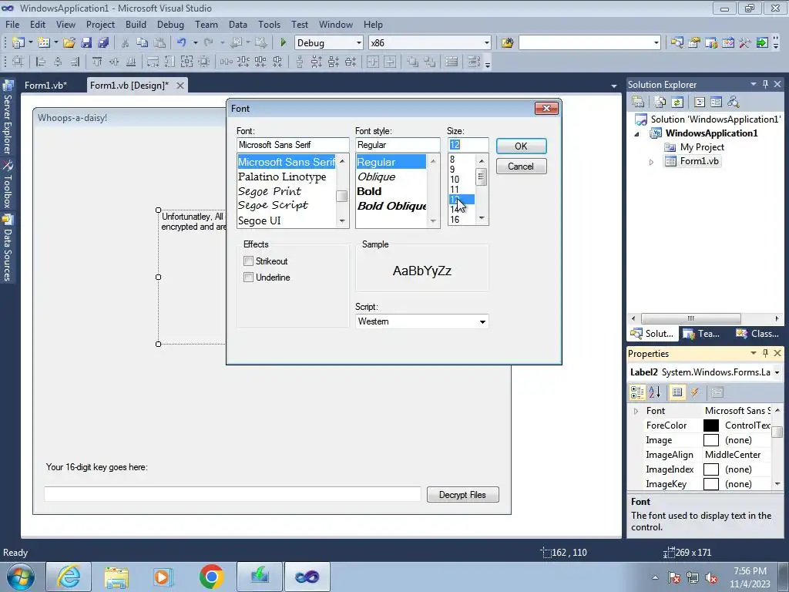Open the Label2 object selector dropdown
The width and height of the screenshot is (789, 592).
[777, 372]
